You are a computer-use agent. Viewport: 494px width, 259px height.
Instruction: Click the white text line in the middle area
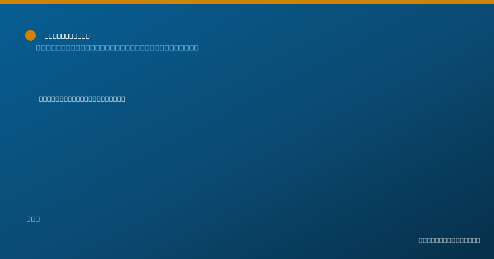[x=82, y=99]
